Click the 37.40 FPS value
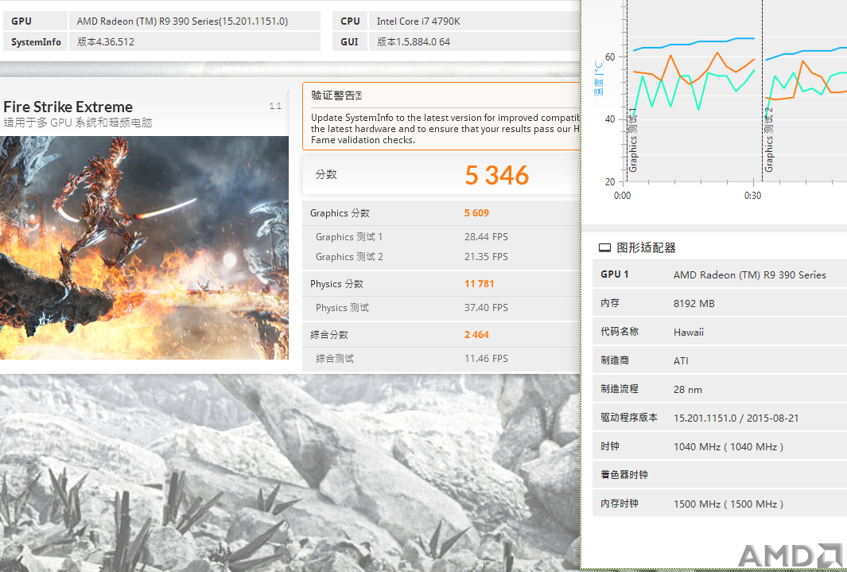The width and height of the screenshot is (847, 572). coord(486,307)
